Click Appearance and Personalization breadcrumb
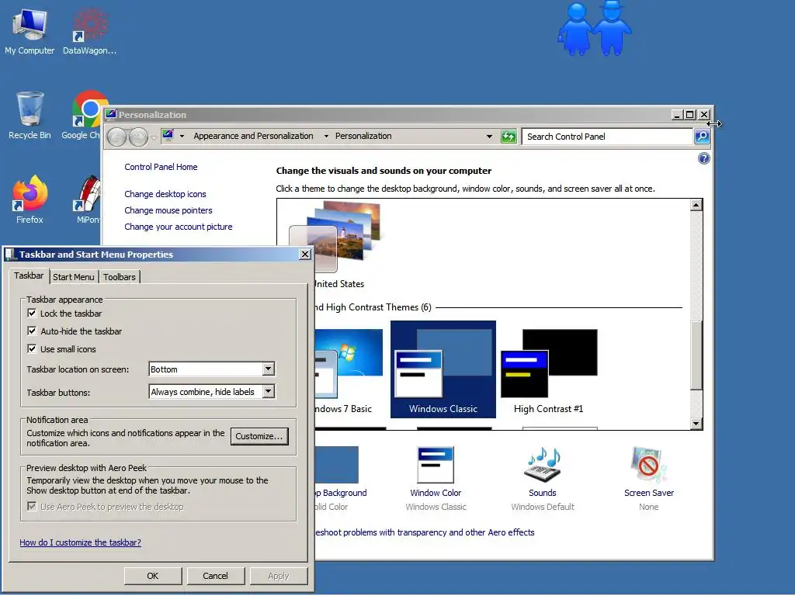Viewport: 795px width, 596px height. (x=253, y=136)
